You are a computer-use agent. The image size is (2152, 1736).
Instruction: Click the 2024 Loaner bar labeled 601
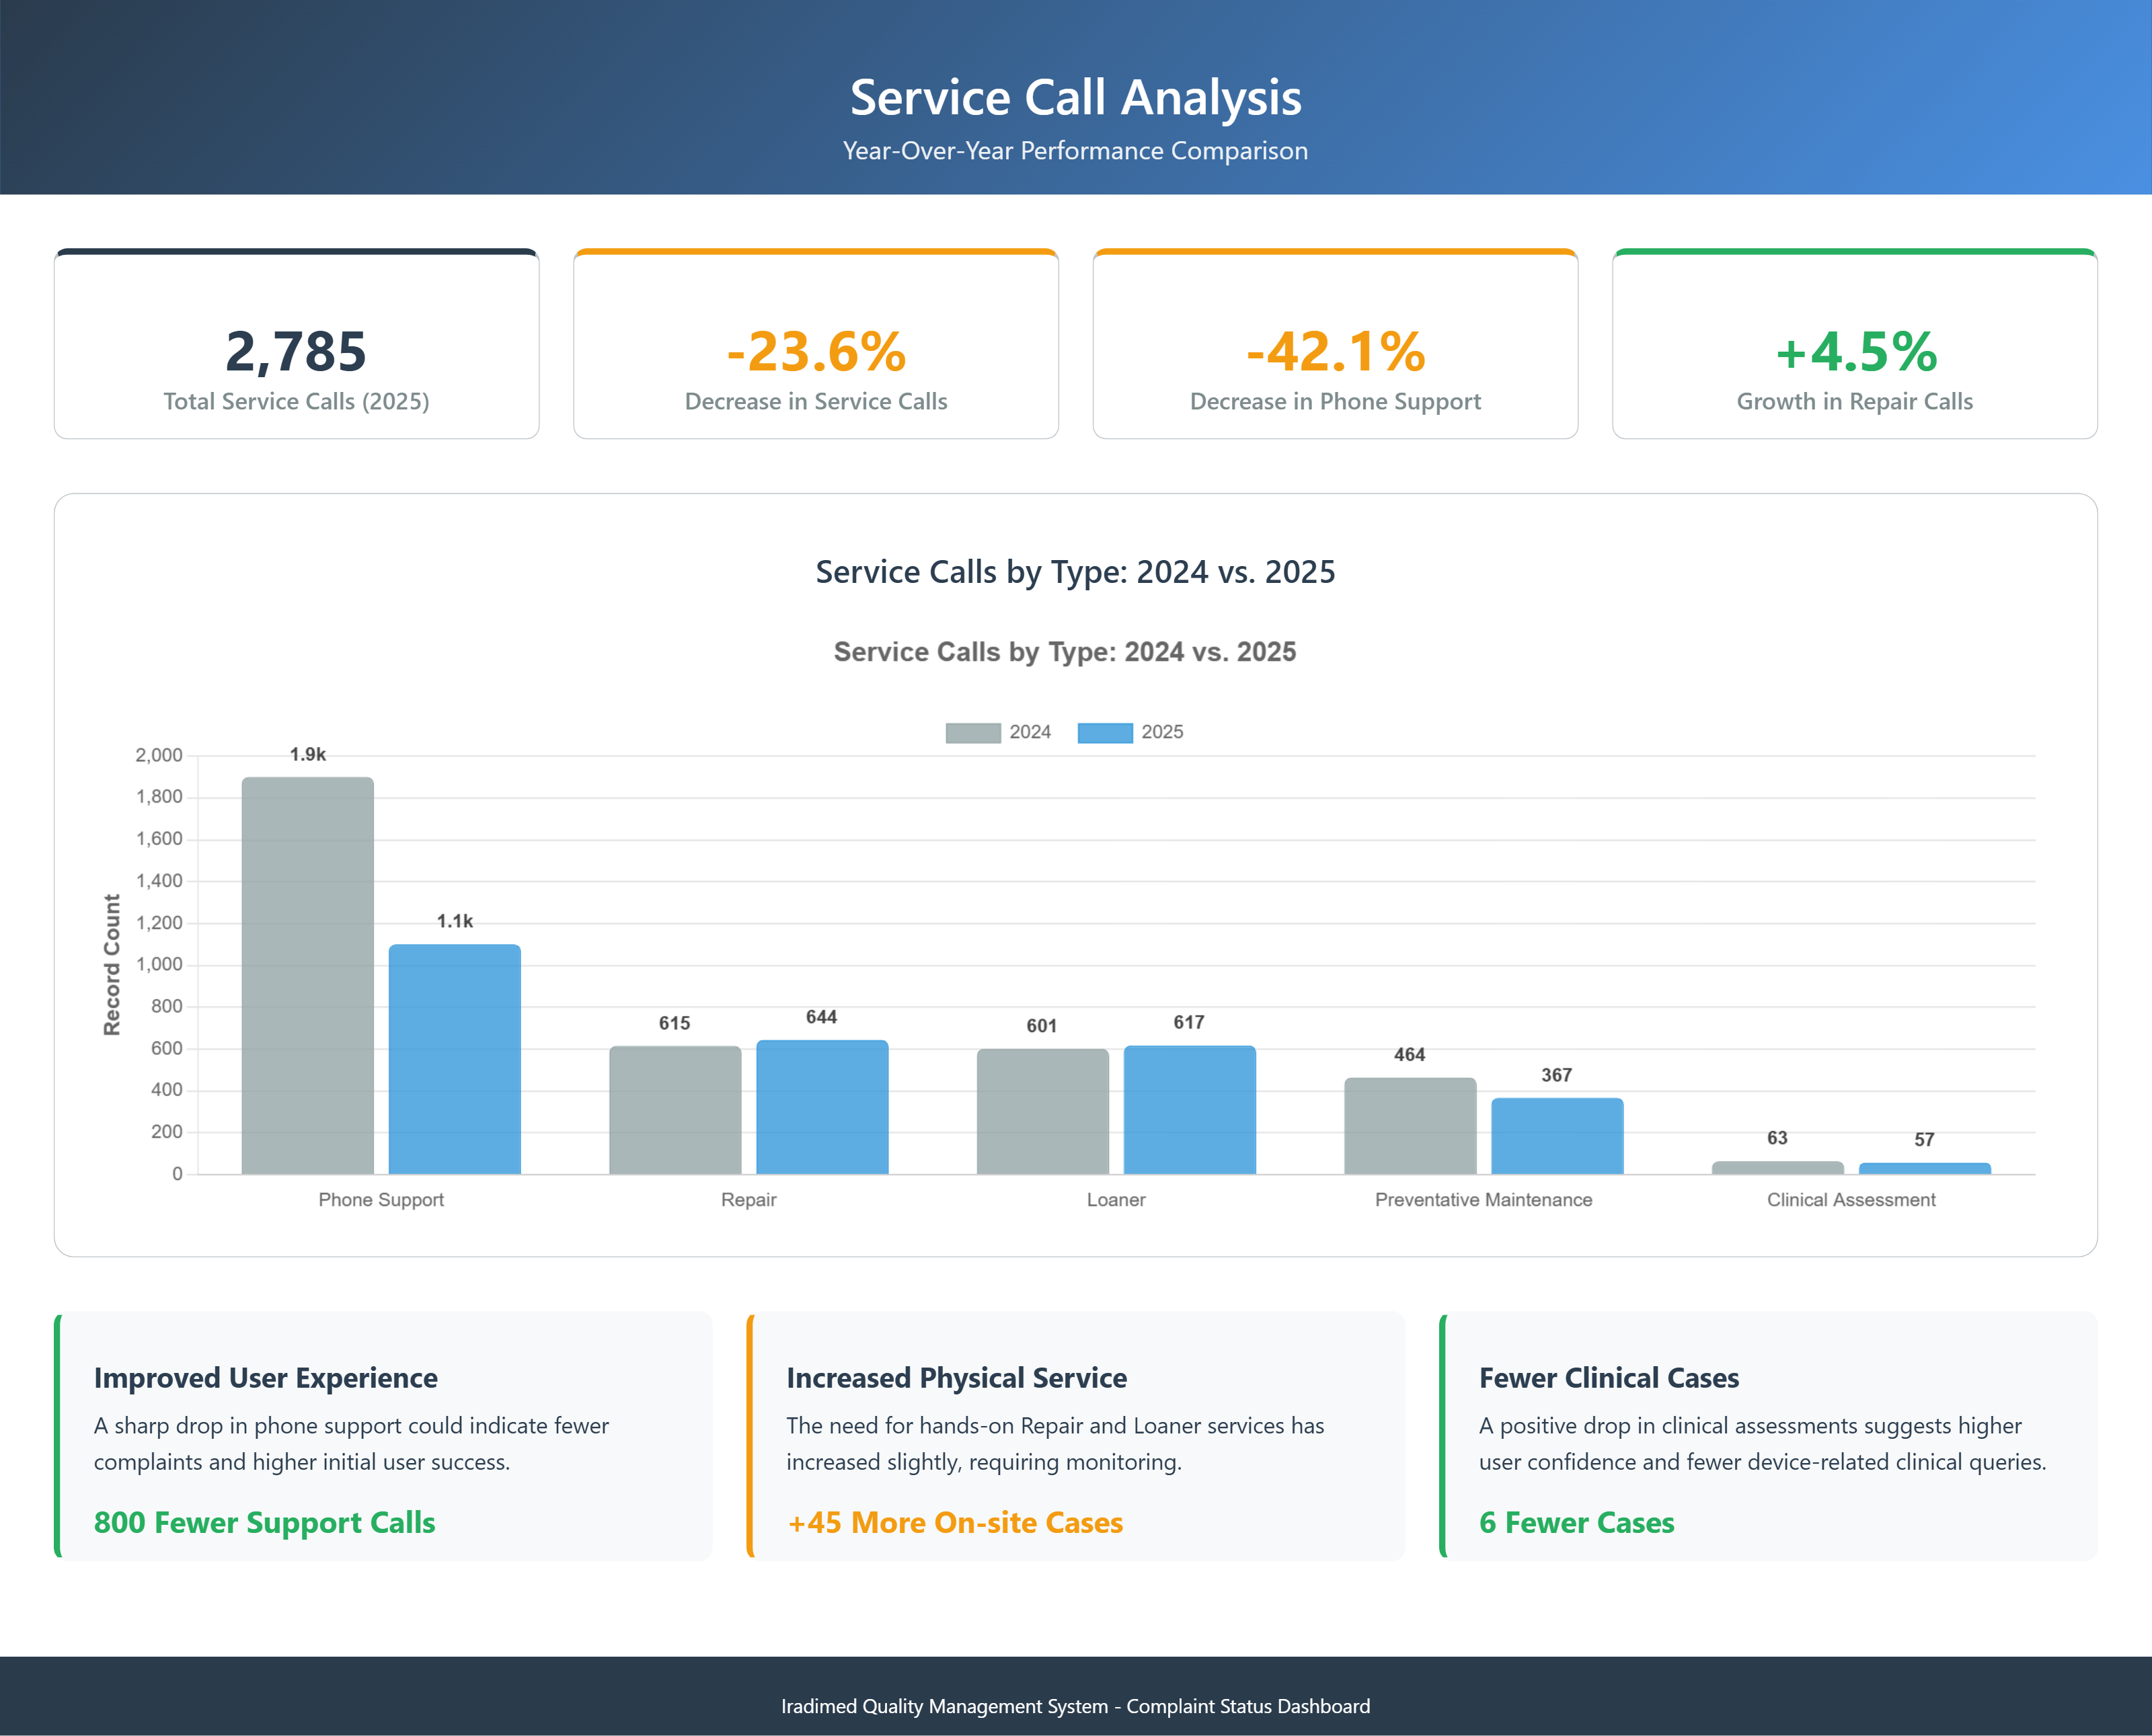pos(1042,1111)
